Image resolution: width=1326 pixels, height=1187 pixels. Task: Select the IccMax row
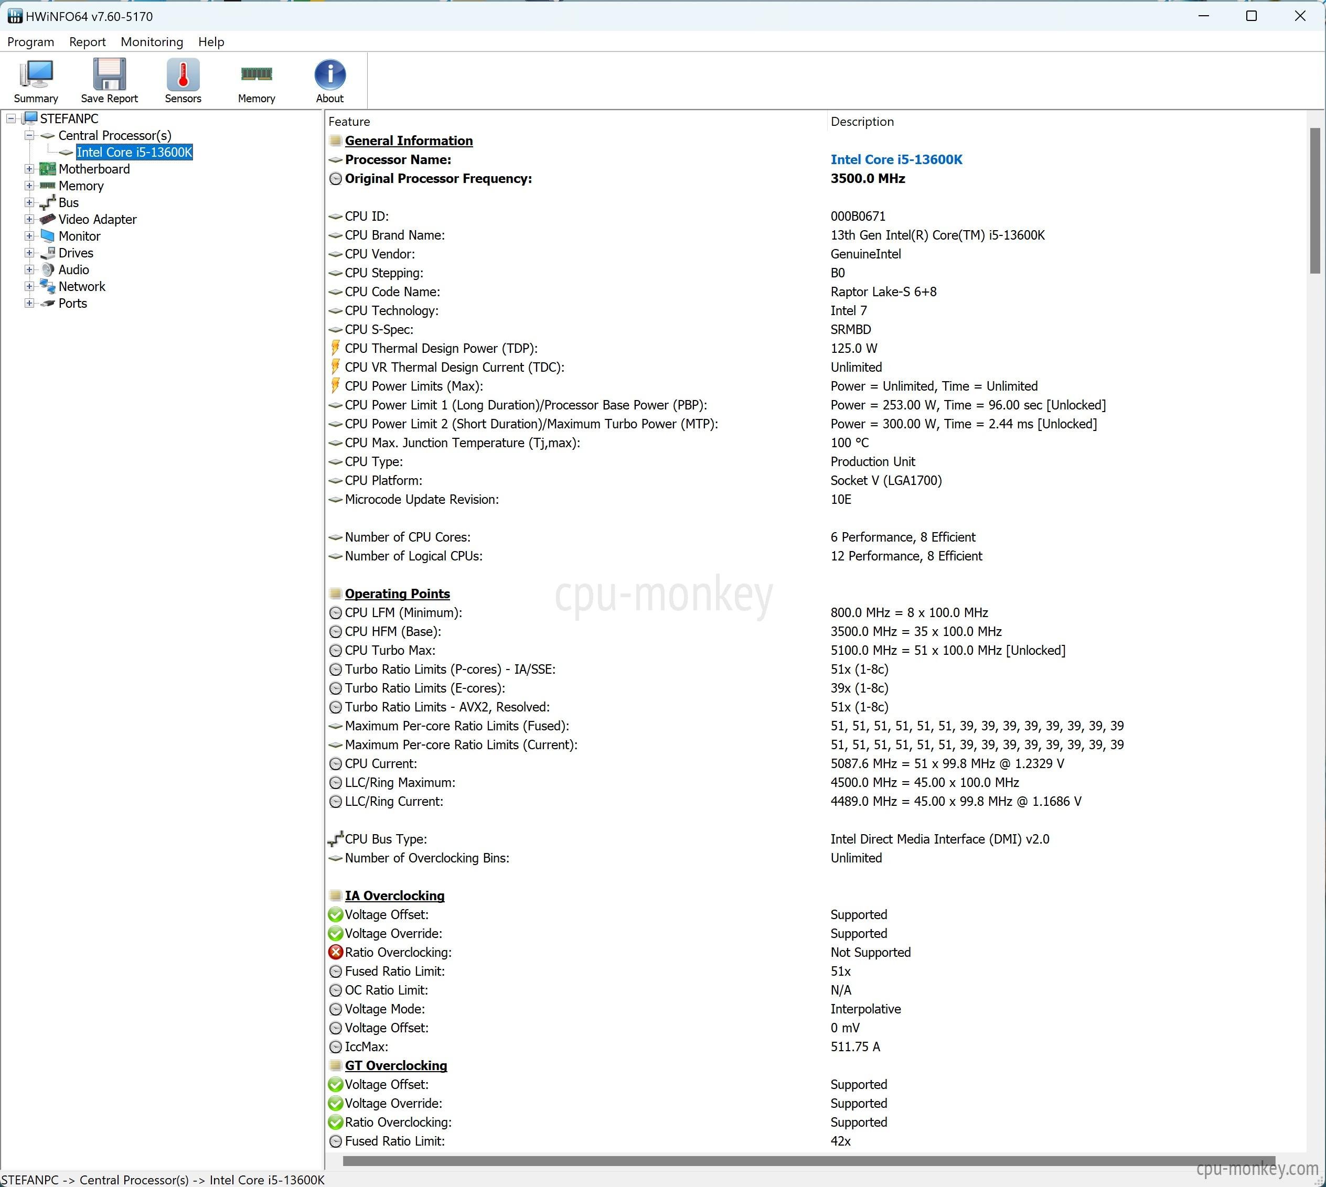click(816, 1047)
